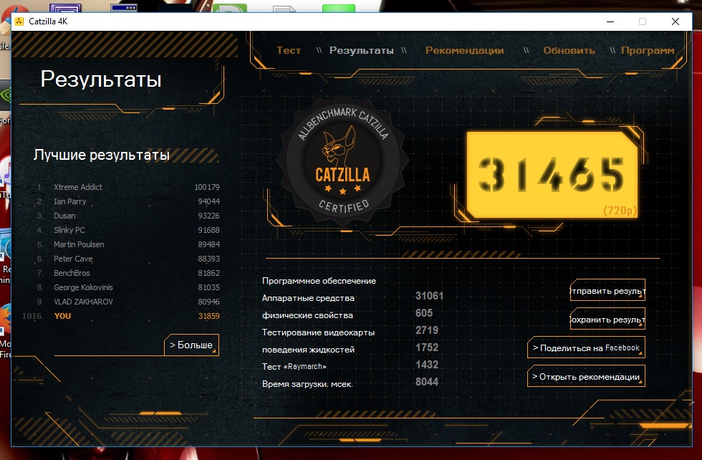Click the физические свойства label

pos(307,315)
